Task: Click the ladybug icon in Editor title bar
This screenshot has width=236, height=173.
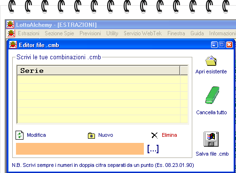Action: tap(13, 45)
